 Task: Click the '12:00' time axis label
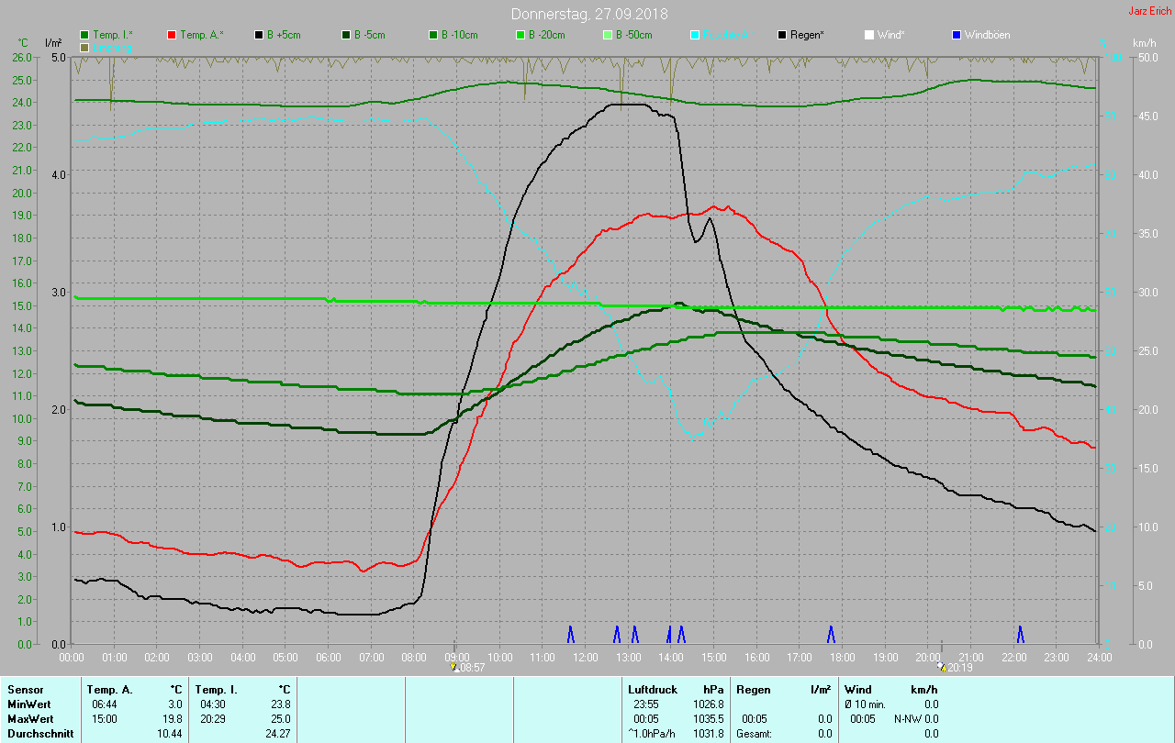click(586, 658)
